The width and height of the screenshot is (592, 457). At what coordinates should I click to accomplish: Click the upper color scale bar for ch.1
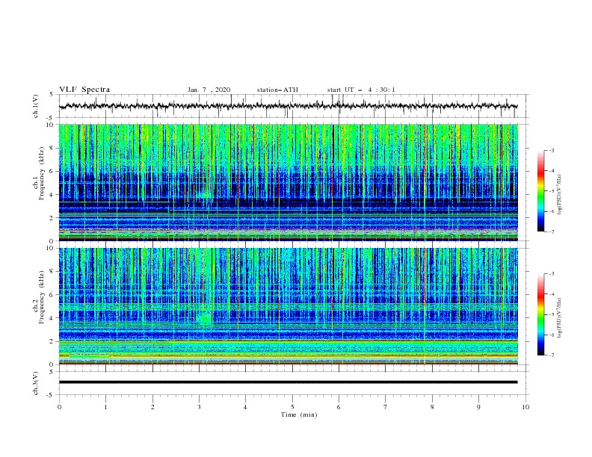(x=541, y=191)
